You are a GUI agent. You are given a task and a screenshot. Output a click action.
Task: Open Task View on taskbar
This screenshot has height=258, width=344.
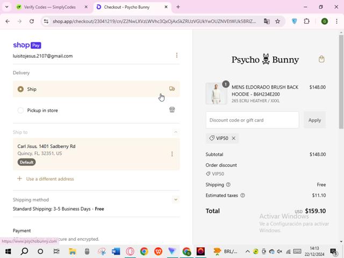coord(56,252)
